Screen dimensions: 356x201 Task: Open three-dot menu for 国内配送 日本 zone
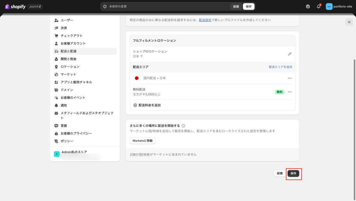pyautogui.click(x=290, y=78)
